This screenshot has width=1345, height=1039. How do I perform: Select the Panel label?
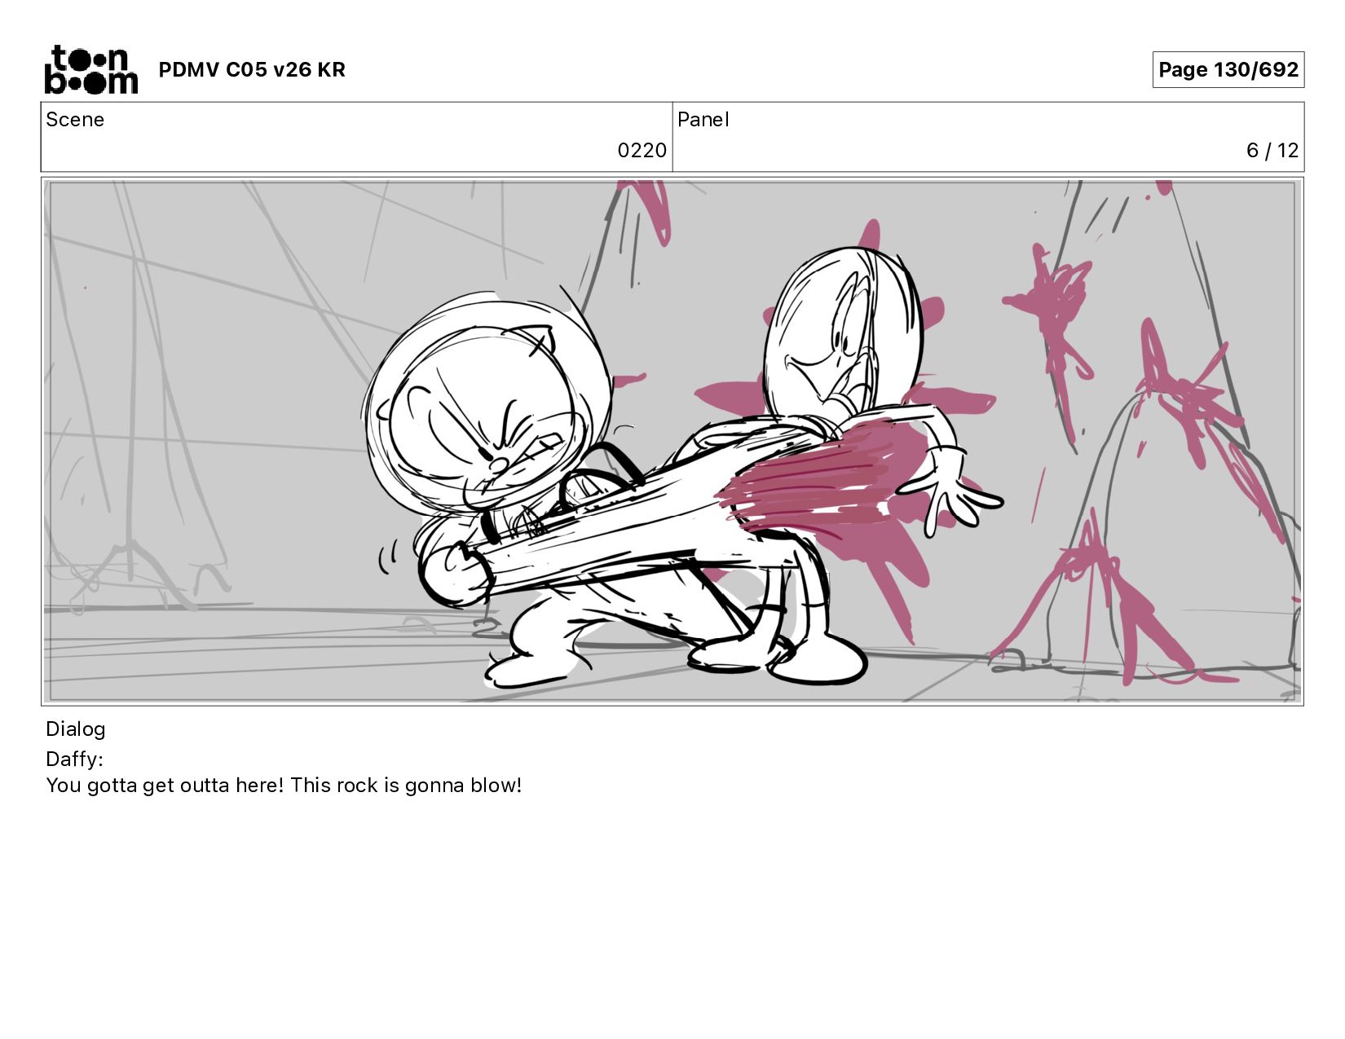[703, 120]
